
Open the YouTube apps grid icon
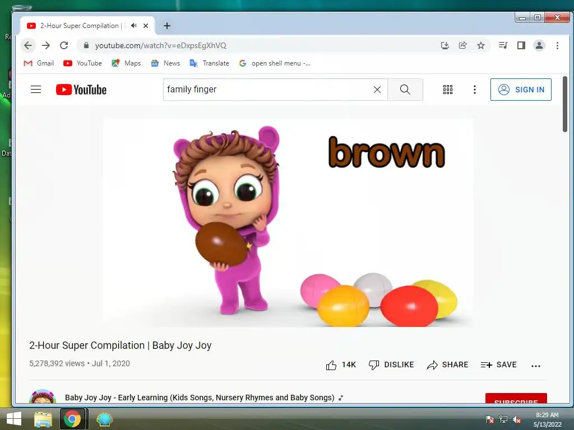click(448, 90)
